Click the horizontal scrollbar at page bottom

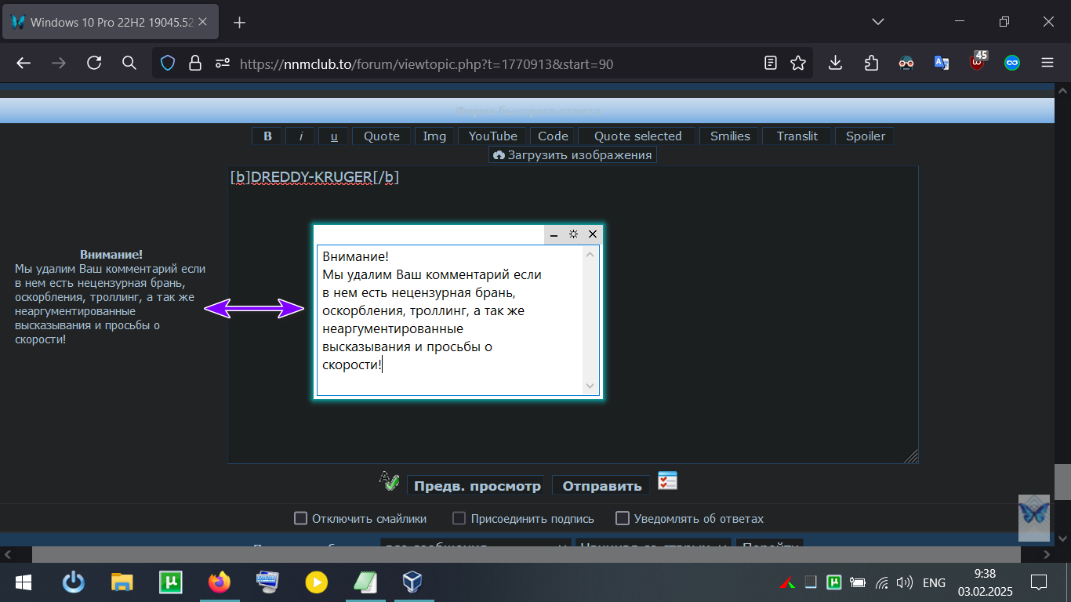pos(526,554)
